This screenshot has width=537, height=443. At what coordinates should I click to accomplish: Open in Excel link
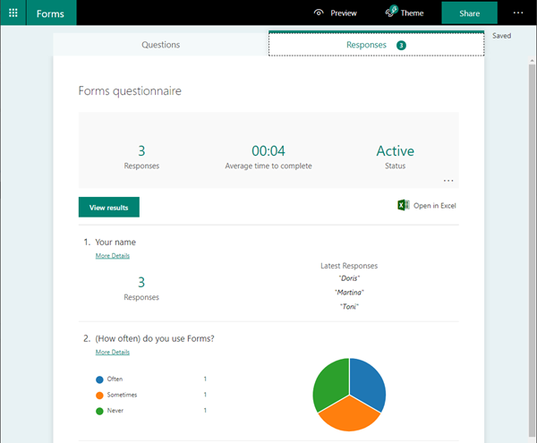[435, 206]
